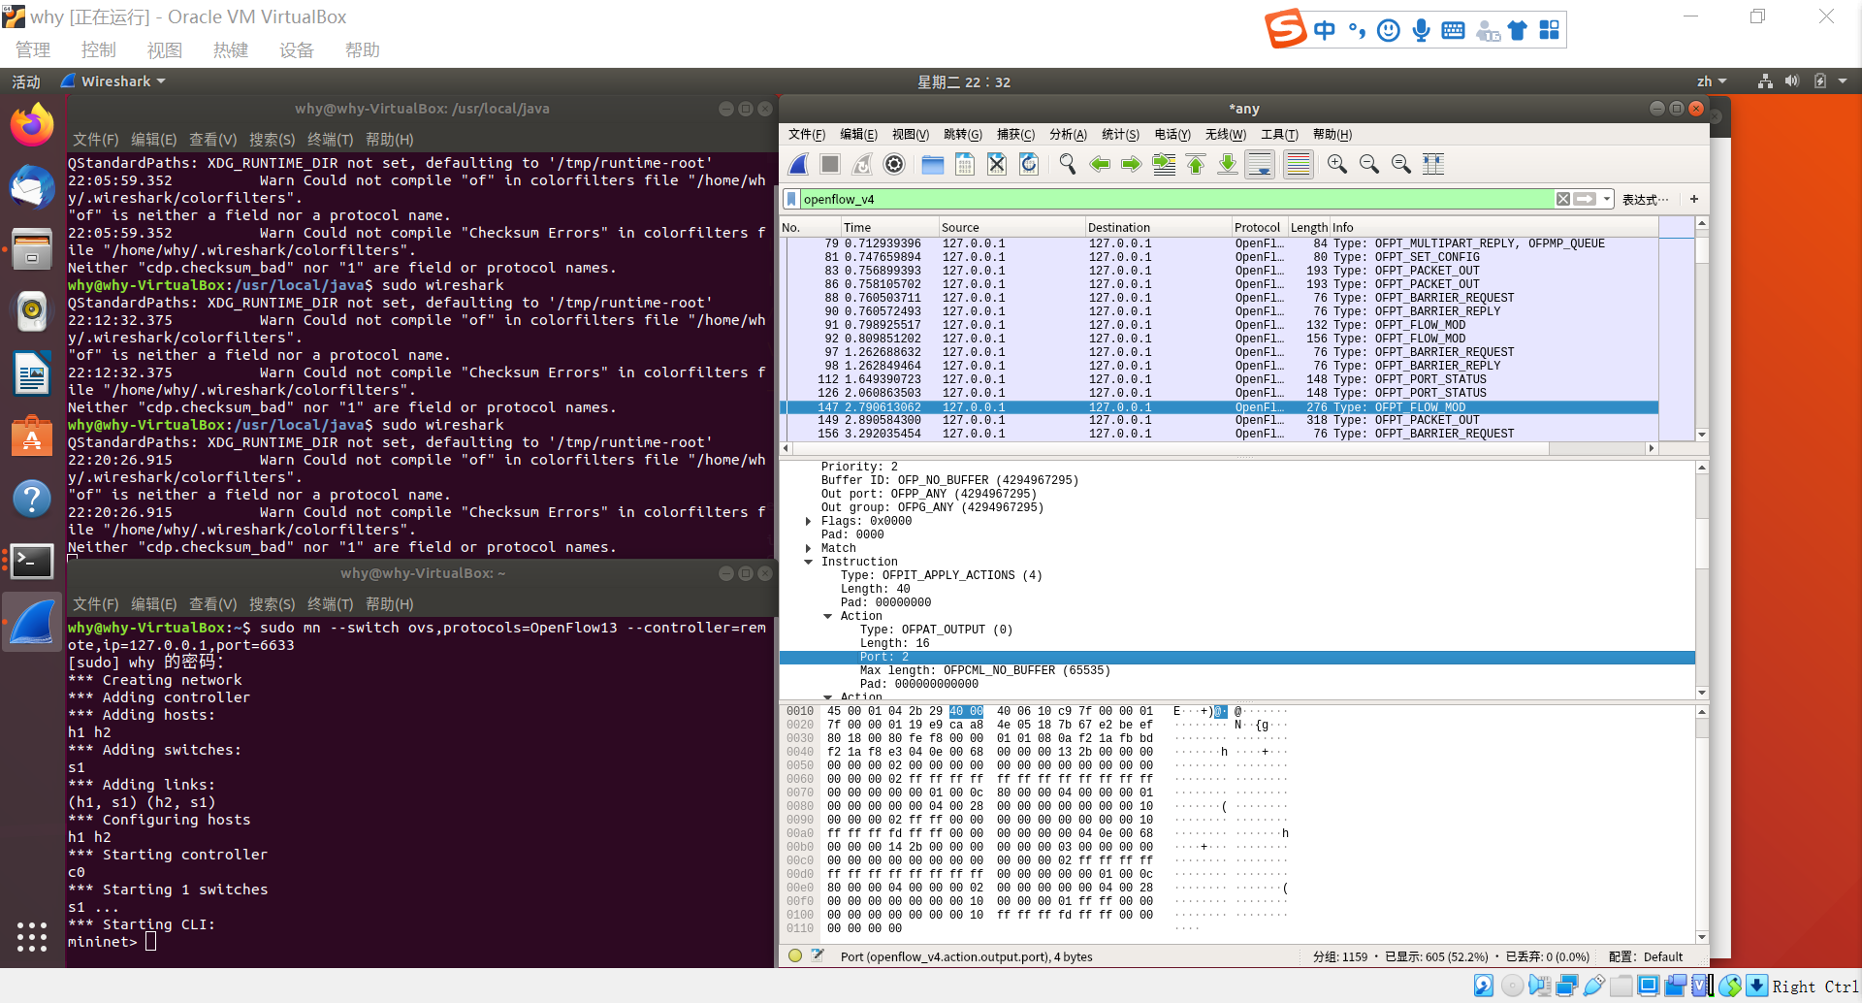Viewport: 1862px width, 1003px height.
Task: Jump to the first packet
Action: pos(1196,165)
